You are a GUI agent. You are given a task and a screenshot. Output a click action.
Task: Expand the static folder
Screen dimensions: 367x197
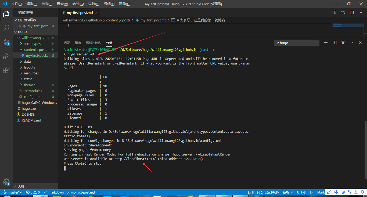(x=35, y=79)
